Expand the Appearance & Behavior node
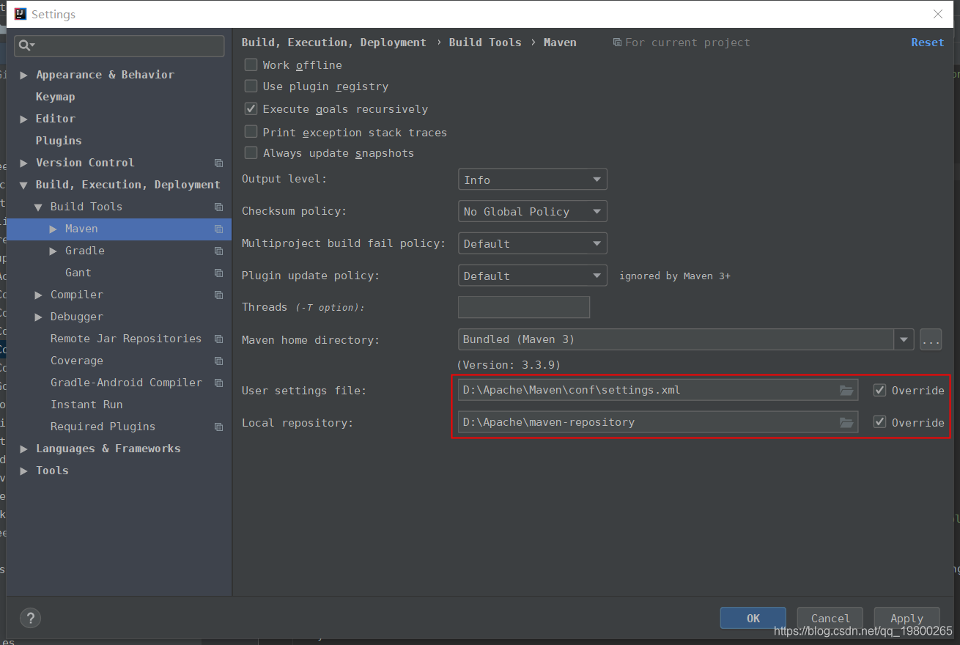Screen dimensions: 960x645 [24, 75]
